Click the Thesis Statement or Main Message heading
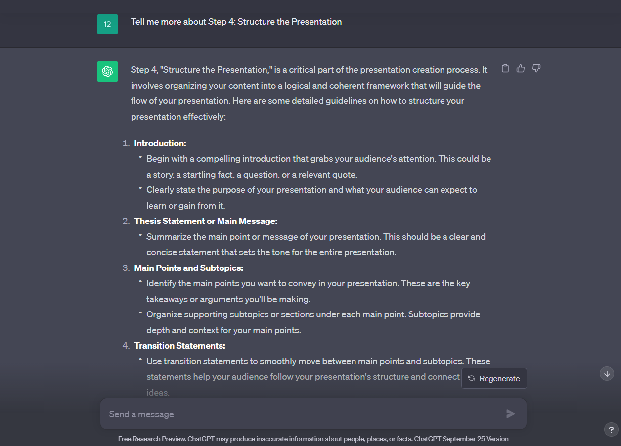 click(206, 221)
